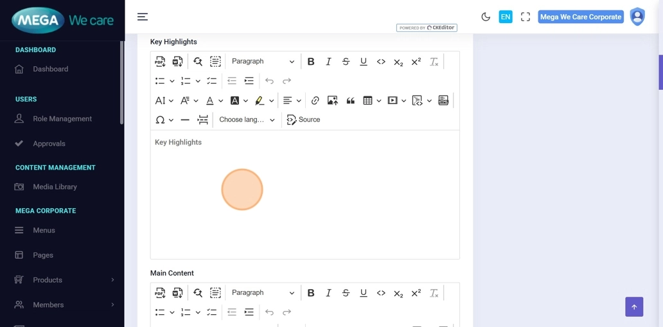
Task: Toggle dark mode with the moon icon
Action: coord(486,17)
